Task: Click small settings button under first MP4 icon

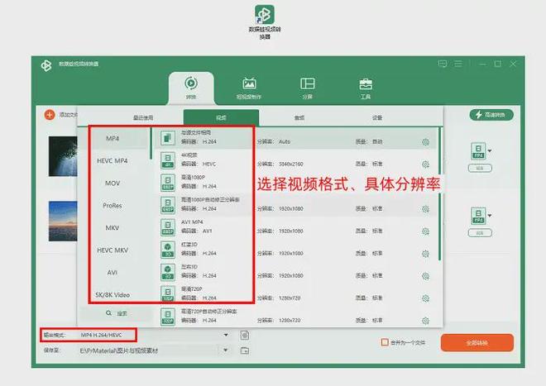Action: coord(480,168)
